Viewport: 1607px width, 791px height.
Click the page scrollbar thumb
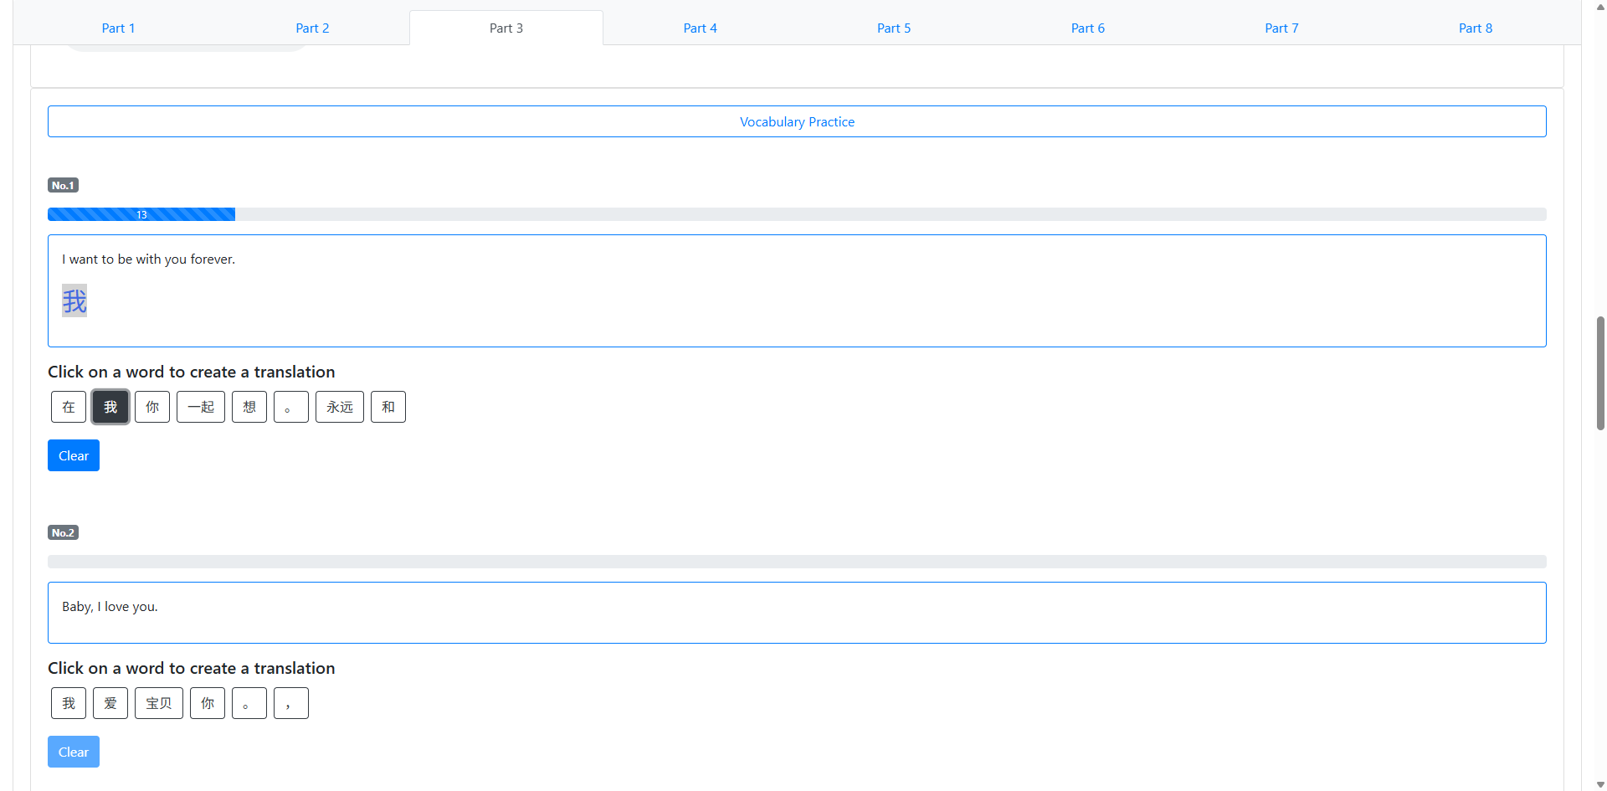click(x=1600, y=372)
